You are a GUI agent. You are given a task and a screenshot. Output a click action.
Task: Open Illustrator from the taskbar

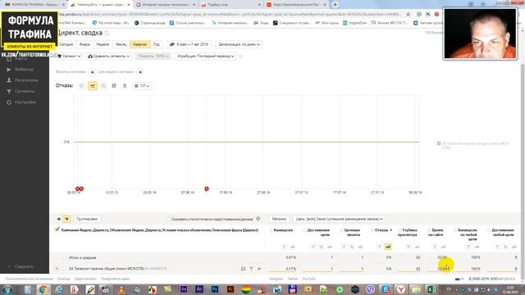[x=231, y=289]
